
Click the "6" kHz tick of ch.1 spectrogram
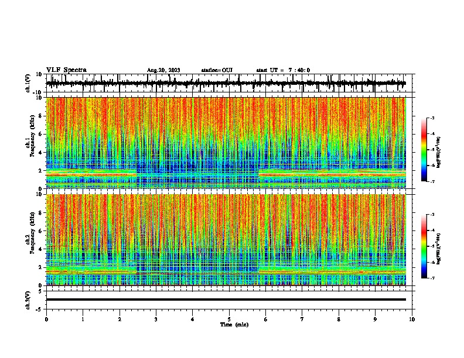tap(40, 134)
